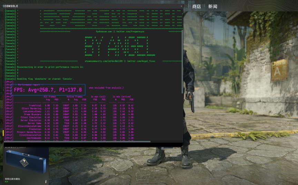This screenshot has width=298, height=185.
Task: Click the fpsheaven.com console line
Action: coord(120,31)
